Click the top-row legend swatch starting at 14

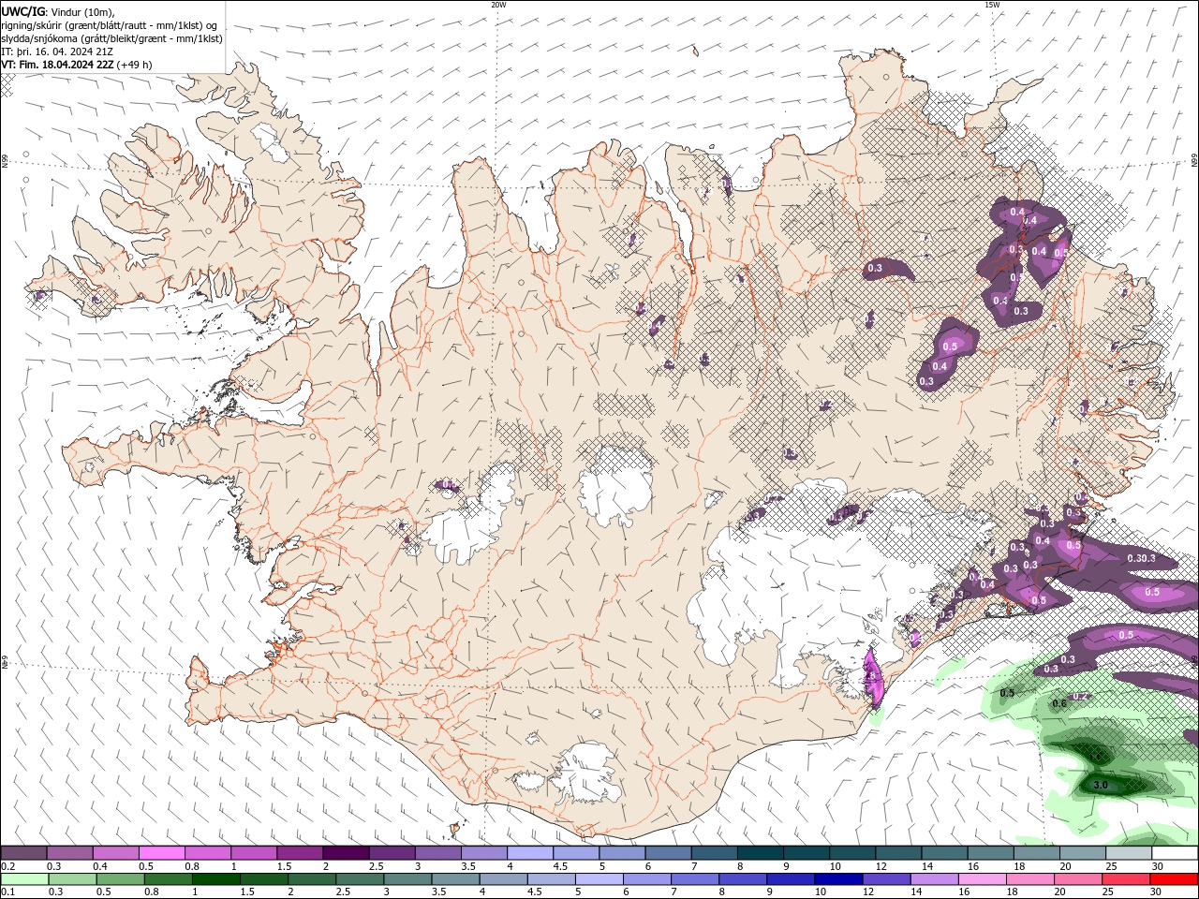coord(943,853)
